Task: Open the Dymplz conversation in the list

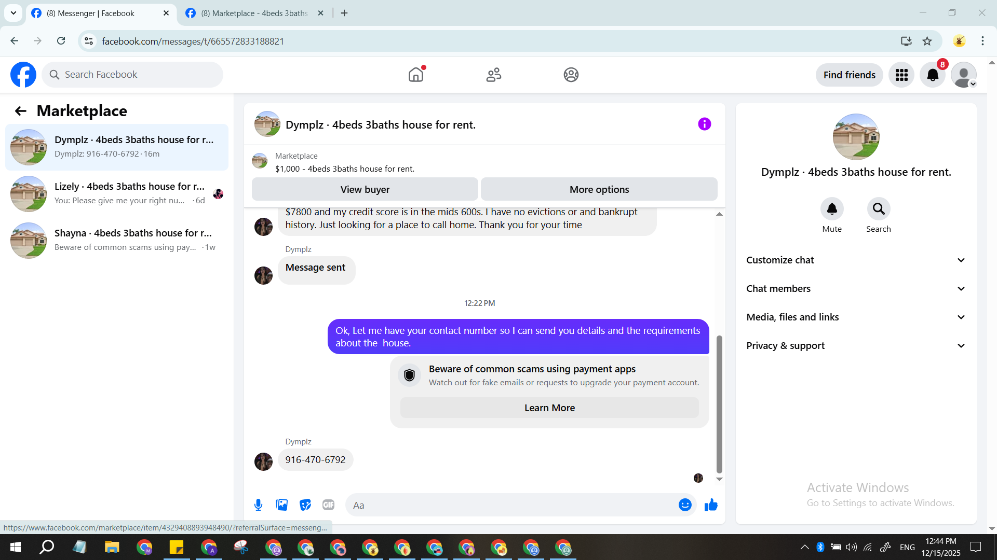Action: (x=117, y=147)
